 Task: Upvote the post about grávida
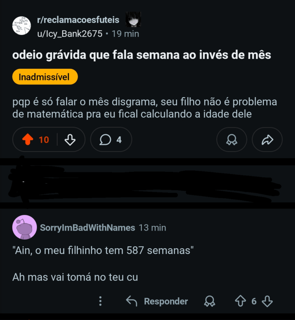coord(28,140)
